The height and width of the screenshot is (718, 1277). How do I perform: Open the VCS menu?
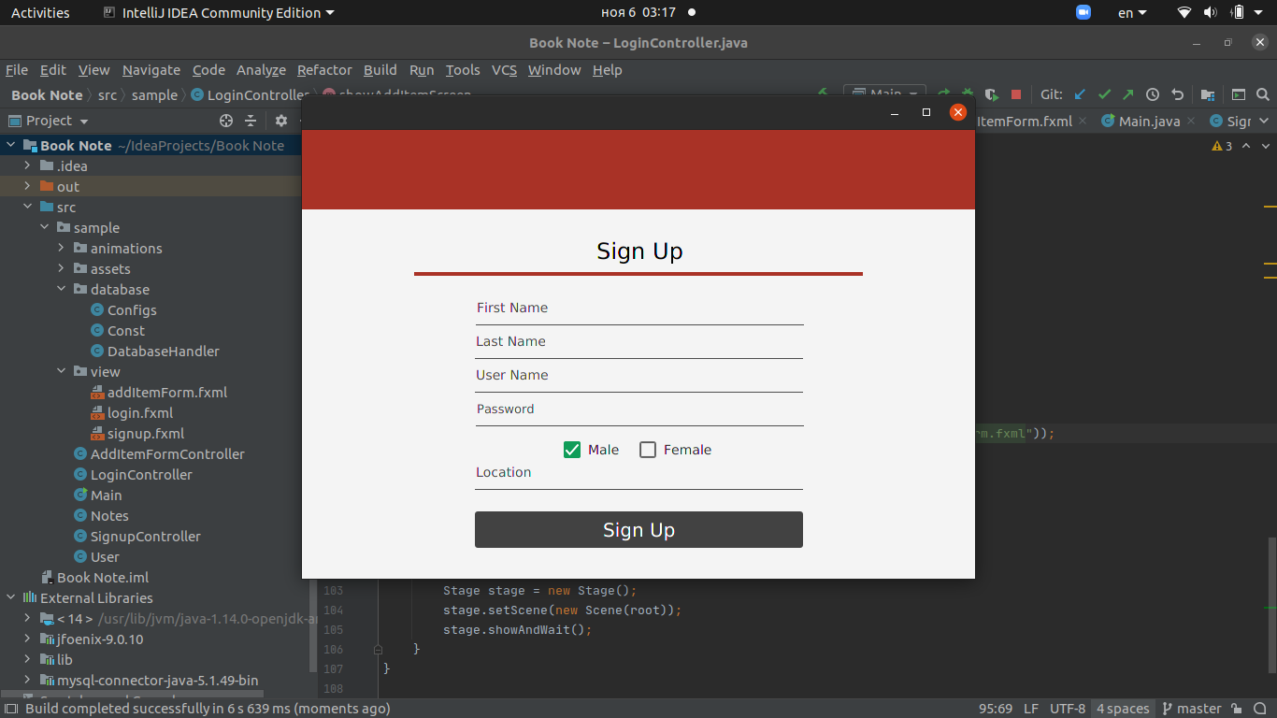[x=504, y=69]
